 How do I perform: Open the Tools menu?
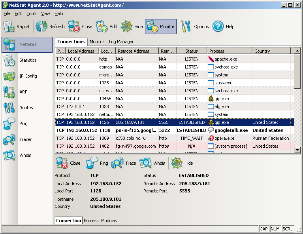(x=32, y=13)
